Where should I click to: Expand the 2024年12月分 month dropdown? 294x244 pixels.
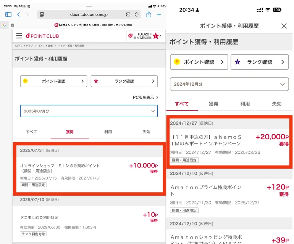[x=229, y=84]
